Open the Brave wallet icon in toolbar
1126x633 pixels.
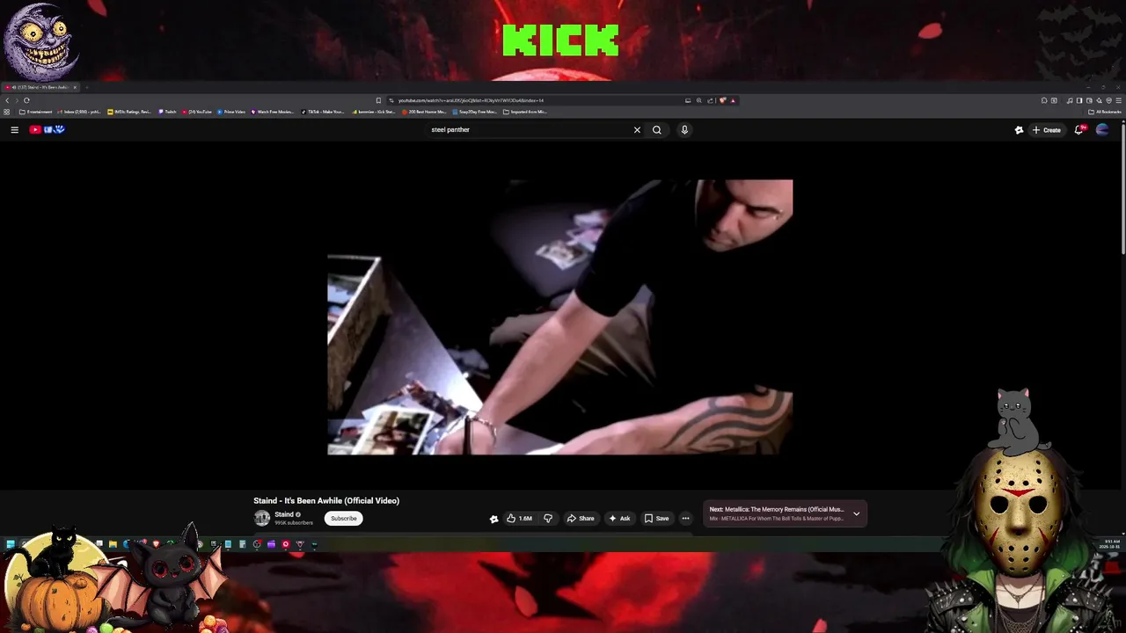pos(1089,100)
